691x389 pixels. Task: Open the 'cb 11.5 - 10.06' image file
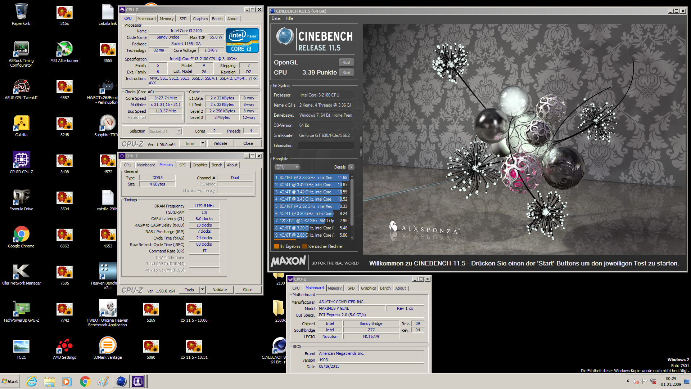click(x=194, y=312)
